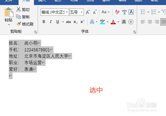The height and width of the screenshot is (116, 166).
Task: Open the clipboard pane launcher
Action: click(x=36, y=32)
